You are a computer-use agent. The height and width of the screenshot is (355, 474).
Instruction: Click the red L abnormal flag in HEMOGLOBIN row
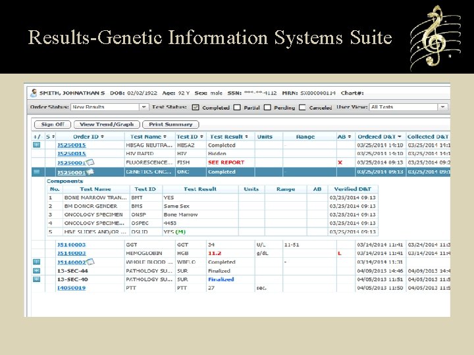pyautogui.click(x=340, y=253)
